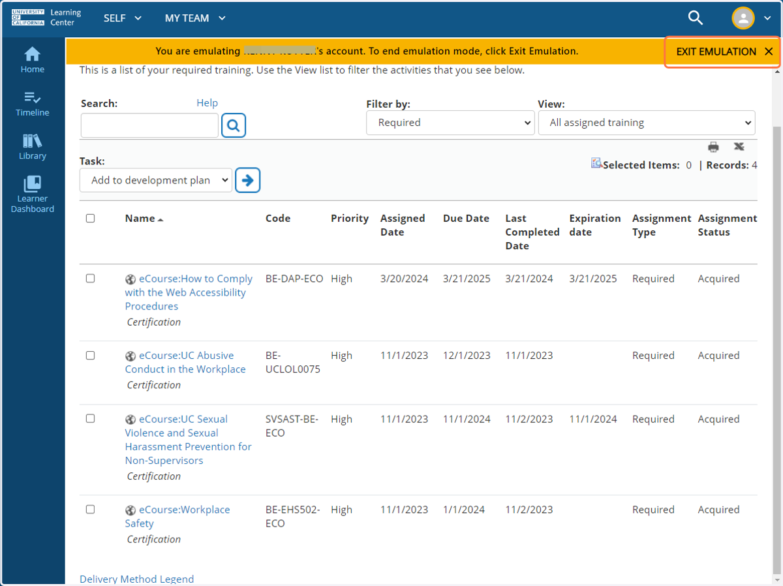The width and height of the screenshot is (783, 586).
Task: Click the printer icon above the table
Action: point(713,147)
